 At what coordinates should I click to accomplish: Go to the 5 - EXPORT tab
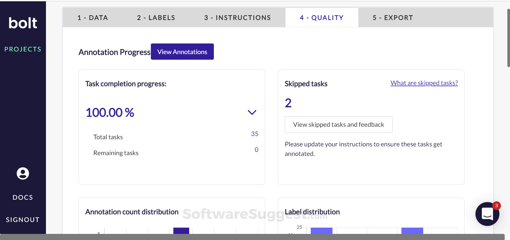tap(393, 18)
